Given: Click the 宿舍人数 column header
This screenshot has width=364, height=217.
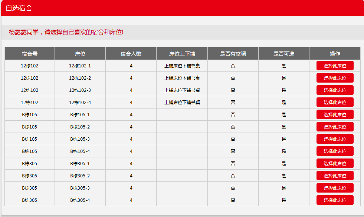Looking at the screenshot, I should (131, 54).
